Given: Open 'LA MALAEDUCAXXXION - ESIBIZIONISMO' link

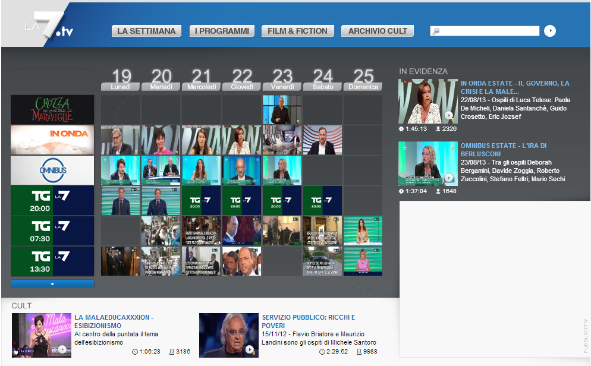Looking at the screenshot, I should (114, 321).
